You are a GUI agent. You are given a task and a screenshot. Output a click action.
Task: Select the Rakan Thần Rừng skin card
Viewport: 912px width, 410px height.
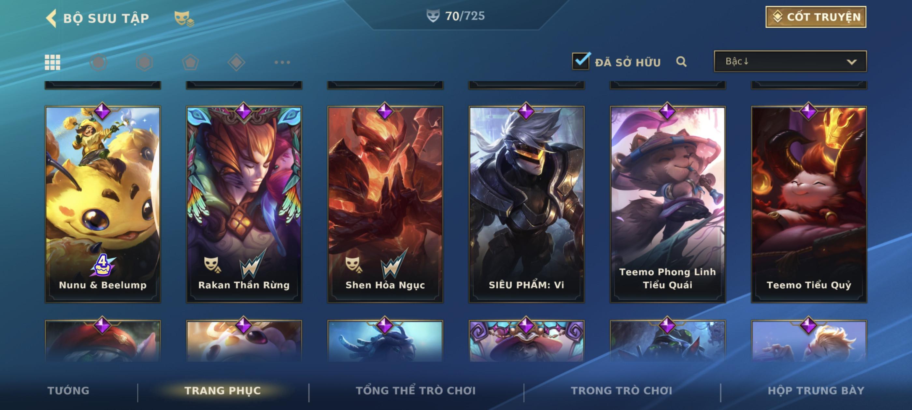pos(244,204)
